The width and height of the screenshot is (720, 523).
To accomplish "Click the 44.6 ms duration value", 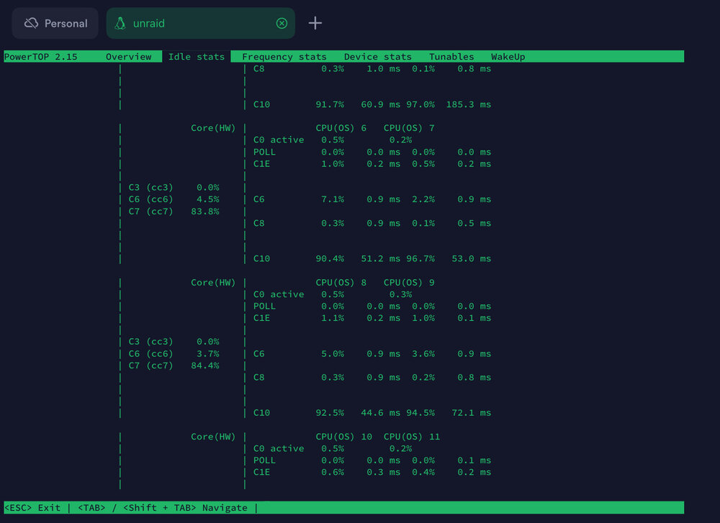I will (380, 413).
